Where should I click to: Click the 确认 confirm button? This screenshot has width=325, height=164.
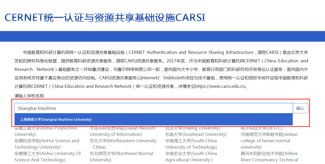coord(300,108)
